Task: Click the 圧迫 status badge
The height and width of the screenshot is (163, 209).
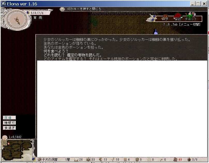Action: 9,118
